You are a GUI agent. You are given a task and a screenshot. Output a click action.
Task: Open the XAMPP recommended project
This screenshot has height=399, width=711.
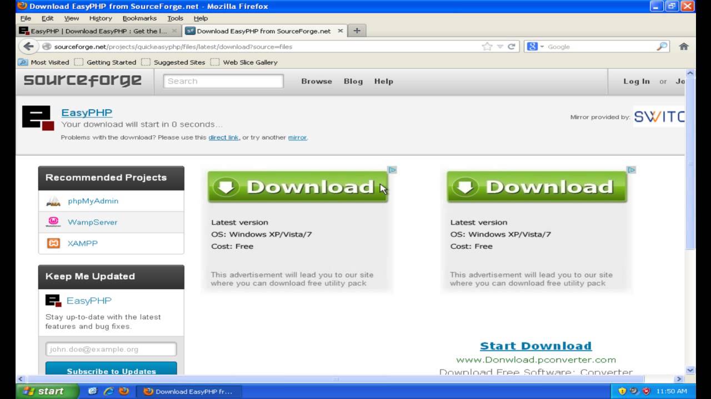coord(83,243)
